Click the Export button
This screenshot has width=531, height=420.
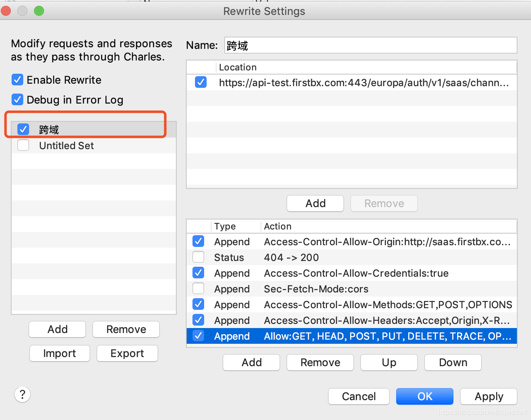(127, 353)
